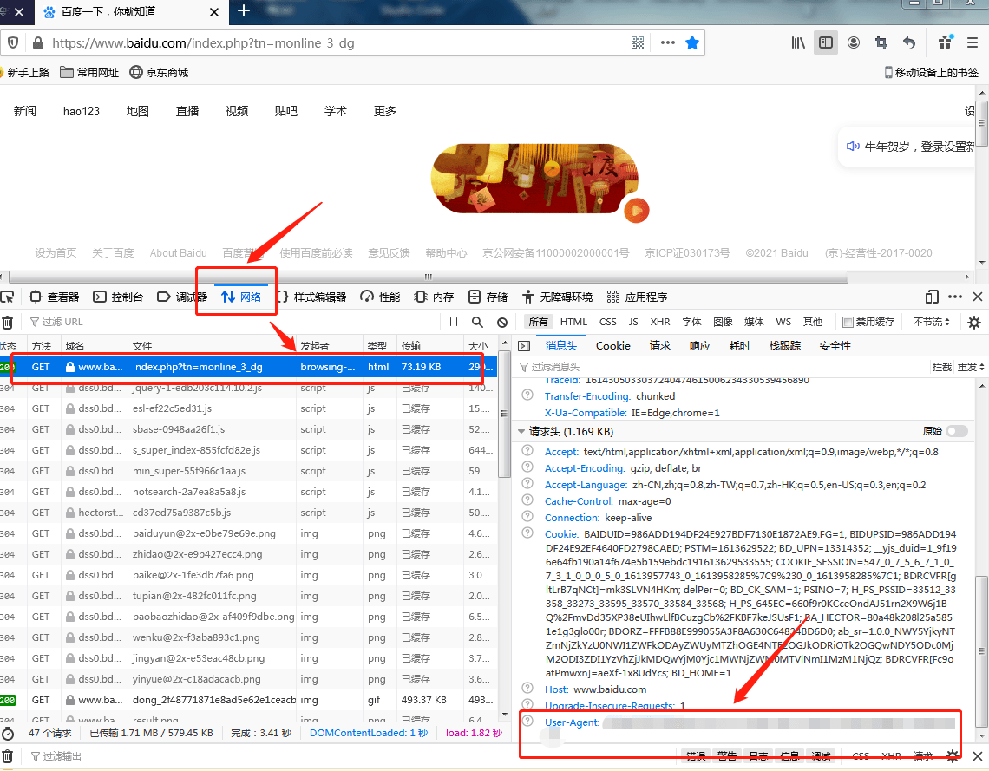Open the 新手上路 bookmark

click(x=24, y=73)
